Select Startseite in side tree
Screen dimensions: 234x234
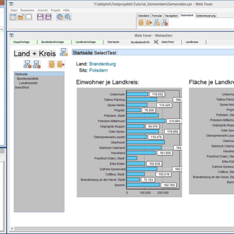pyautogui.click(x=21, y=74)
